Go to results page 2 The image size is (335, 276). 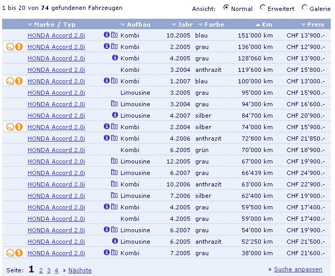41,270
